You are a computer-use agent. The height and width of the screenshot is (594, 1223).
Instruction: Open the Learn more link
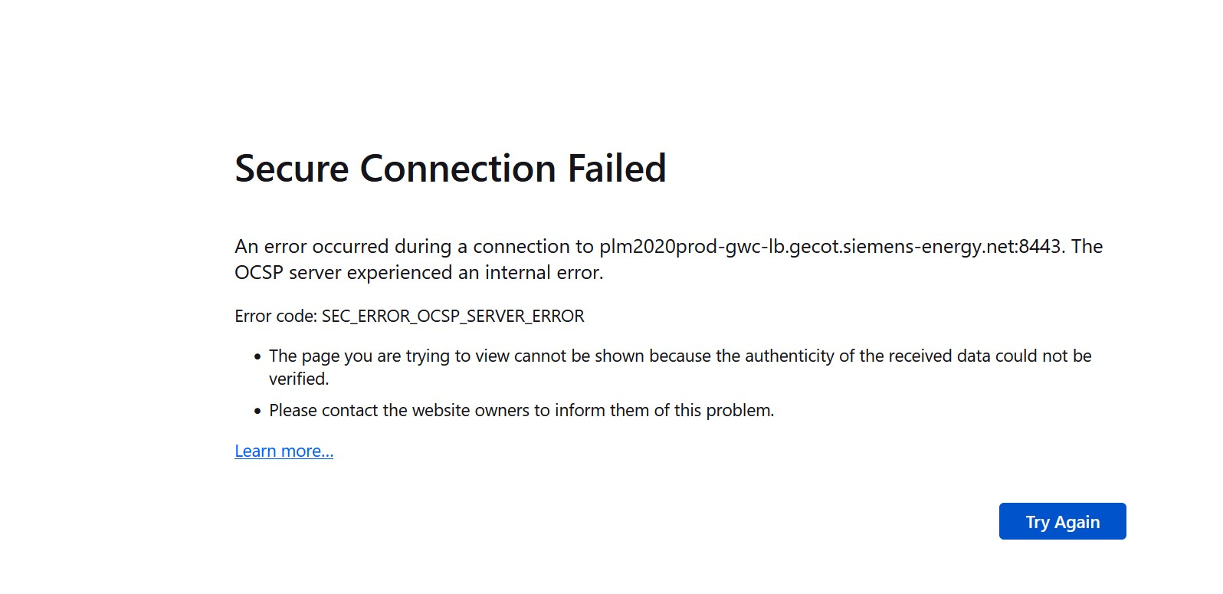coord(284,451)
